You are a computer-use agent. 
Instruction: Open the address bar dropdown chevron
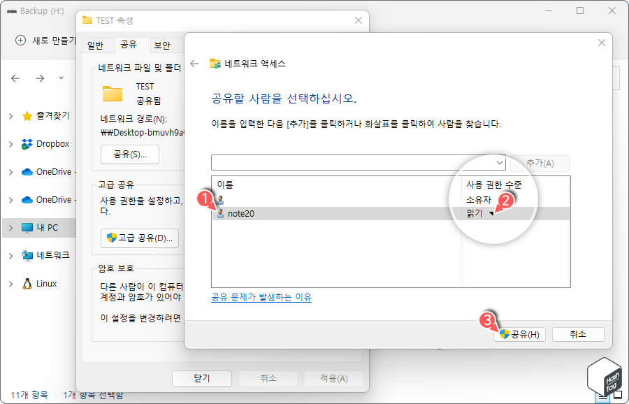61,78
